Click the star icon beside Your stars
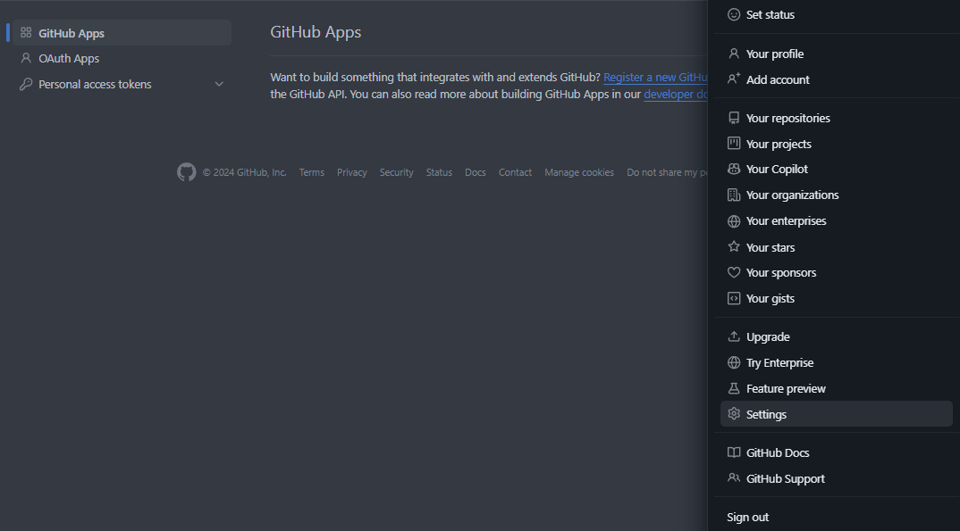960x531 pixels. click(734, 247)
